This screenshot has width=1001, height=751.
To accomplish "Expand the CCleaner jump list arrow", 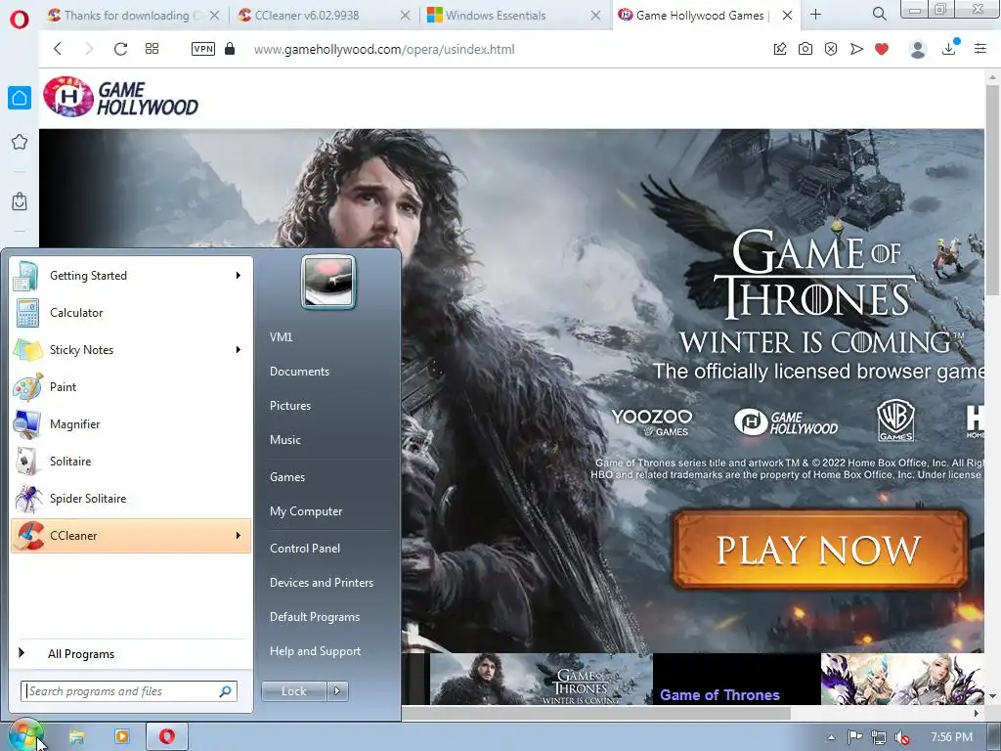I will pyautogui.click(x=239, y=535).
